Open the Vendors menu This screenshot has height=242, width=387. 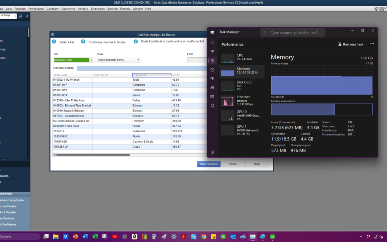click(x=83, y=9)
